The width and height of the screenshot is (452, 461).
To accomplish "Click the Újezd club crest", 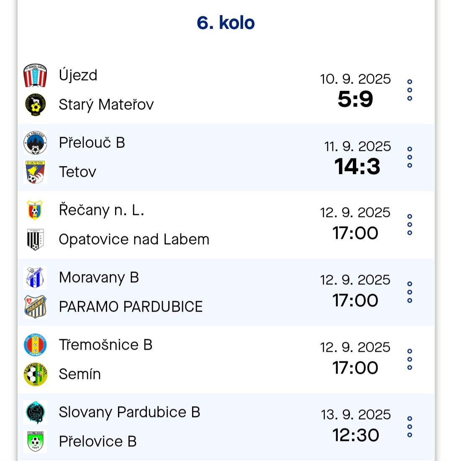I will tap(35, 75).
